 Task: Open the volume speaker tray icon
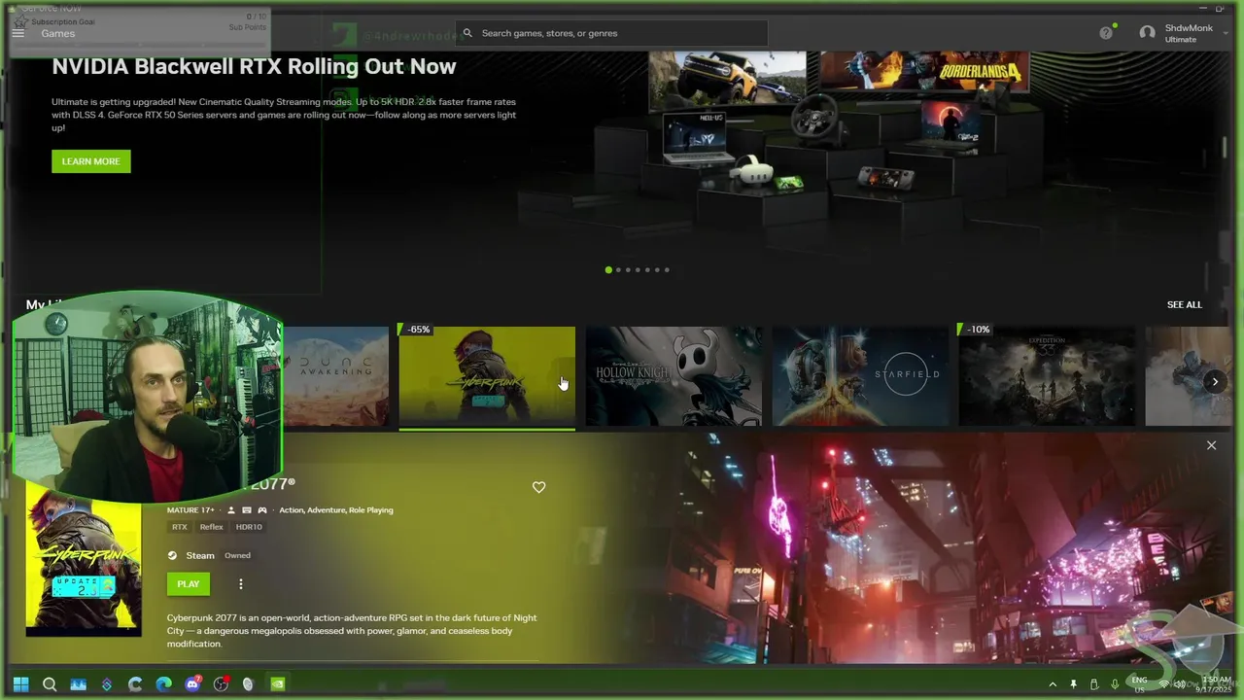pyautogui.click(x=1180, y=684)
